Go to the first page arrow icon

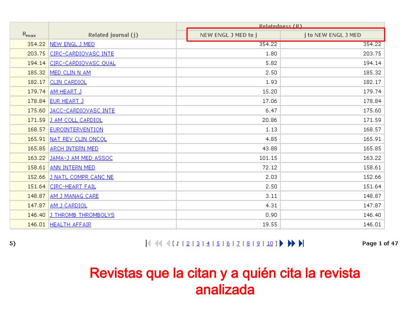148,243
